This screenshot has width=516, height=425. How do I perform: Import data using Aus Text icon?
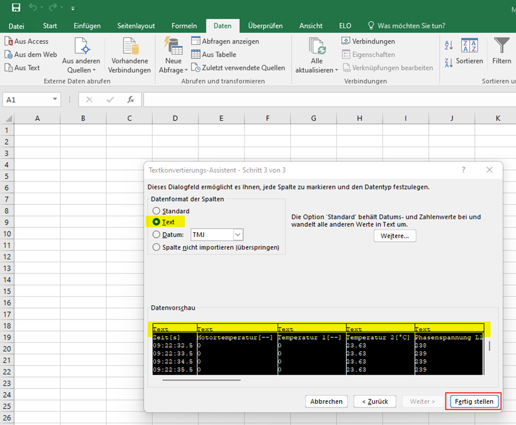[x=9, y=68]
